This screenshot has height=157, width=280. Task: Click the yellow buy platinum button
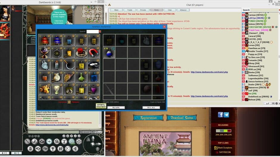pyautogui.click(x=101, y=106)
